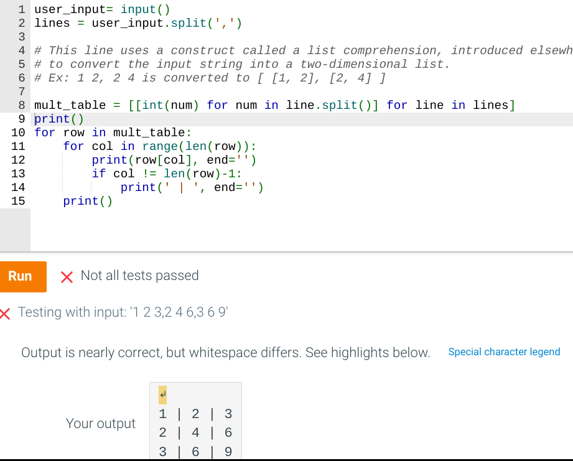Image resolution: width=573 pixels, height=461 pixels.
Task: Open the Special character legend
Action: 504,352
